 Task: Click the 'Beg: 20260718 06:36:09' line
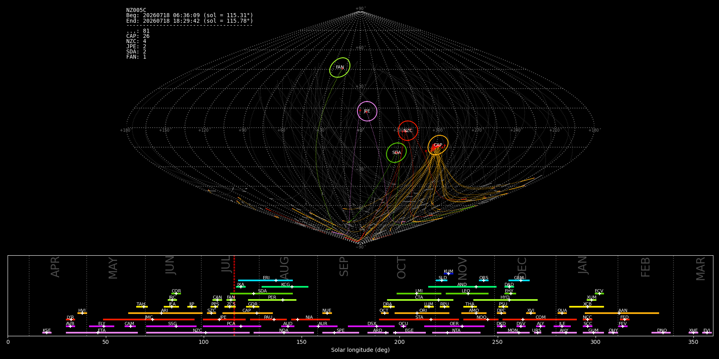click(x=190, y=16)
